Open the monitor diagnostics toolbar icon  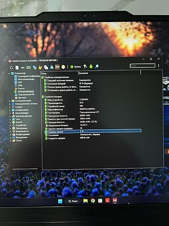tap(35, 67)
